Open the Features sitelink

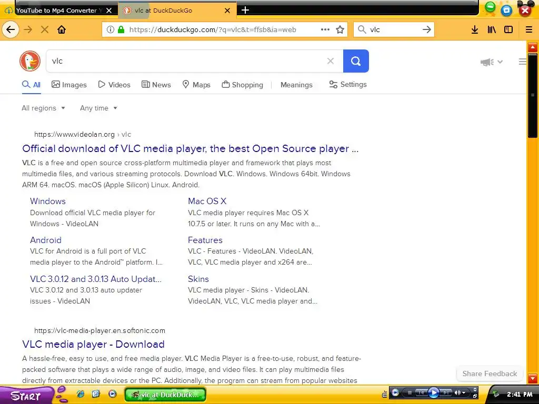click(205, 240)
